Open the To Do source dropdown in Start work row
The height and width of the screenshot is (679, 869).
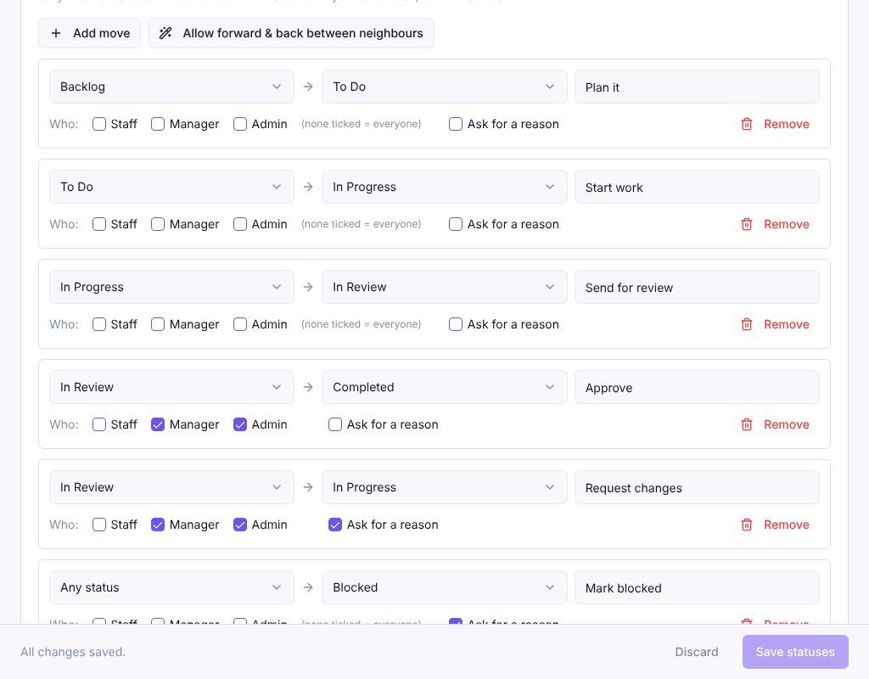click(171, 188)
